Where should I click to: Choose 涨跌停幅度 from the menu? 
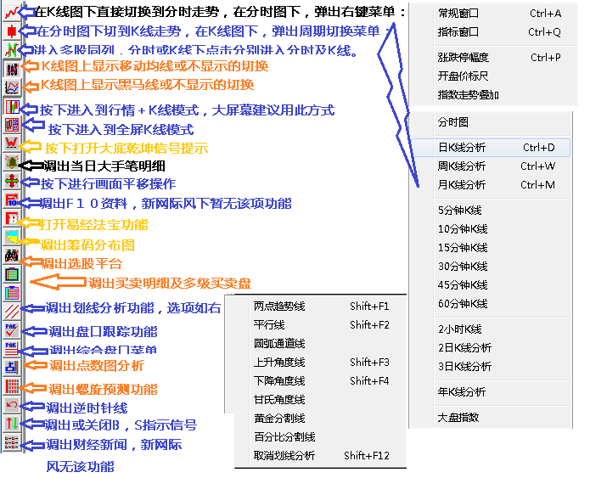493,58
